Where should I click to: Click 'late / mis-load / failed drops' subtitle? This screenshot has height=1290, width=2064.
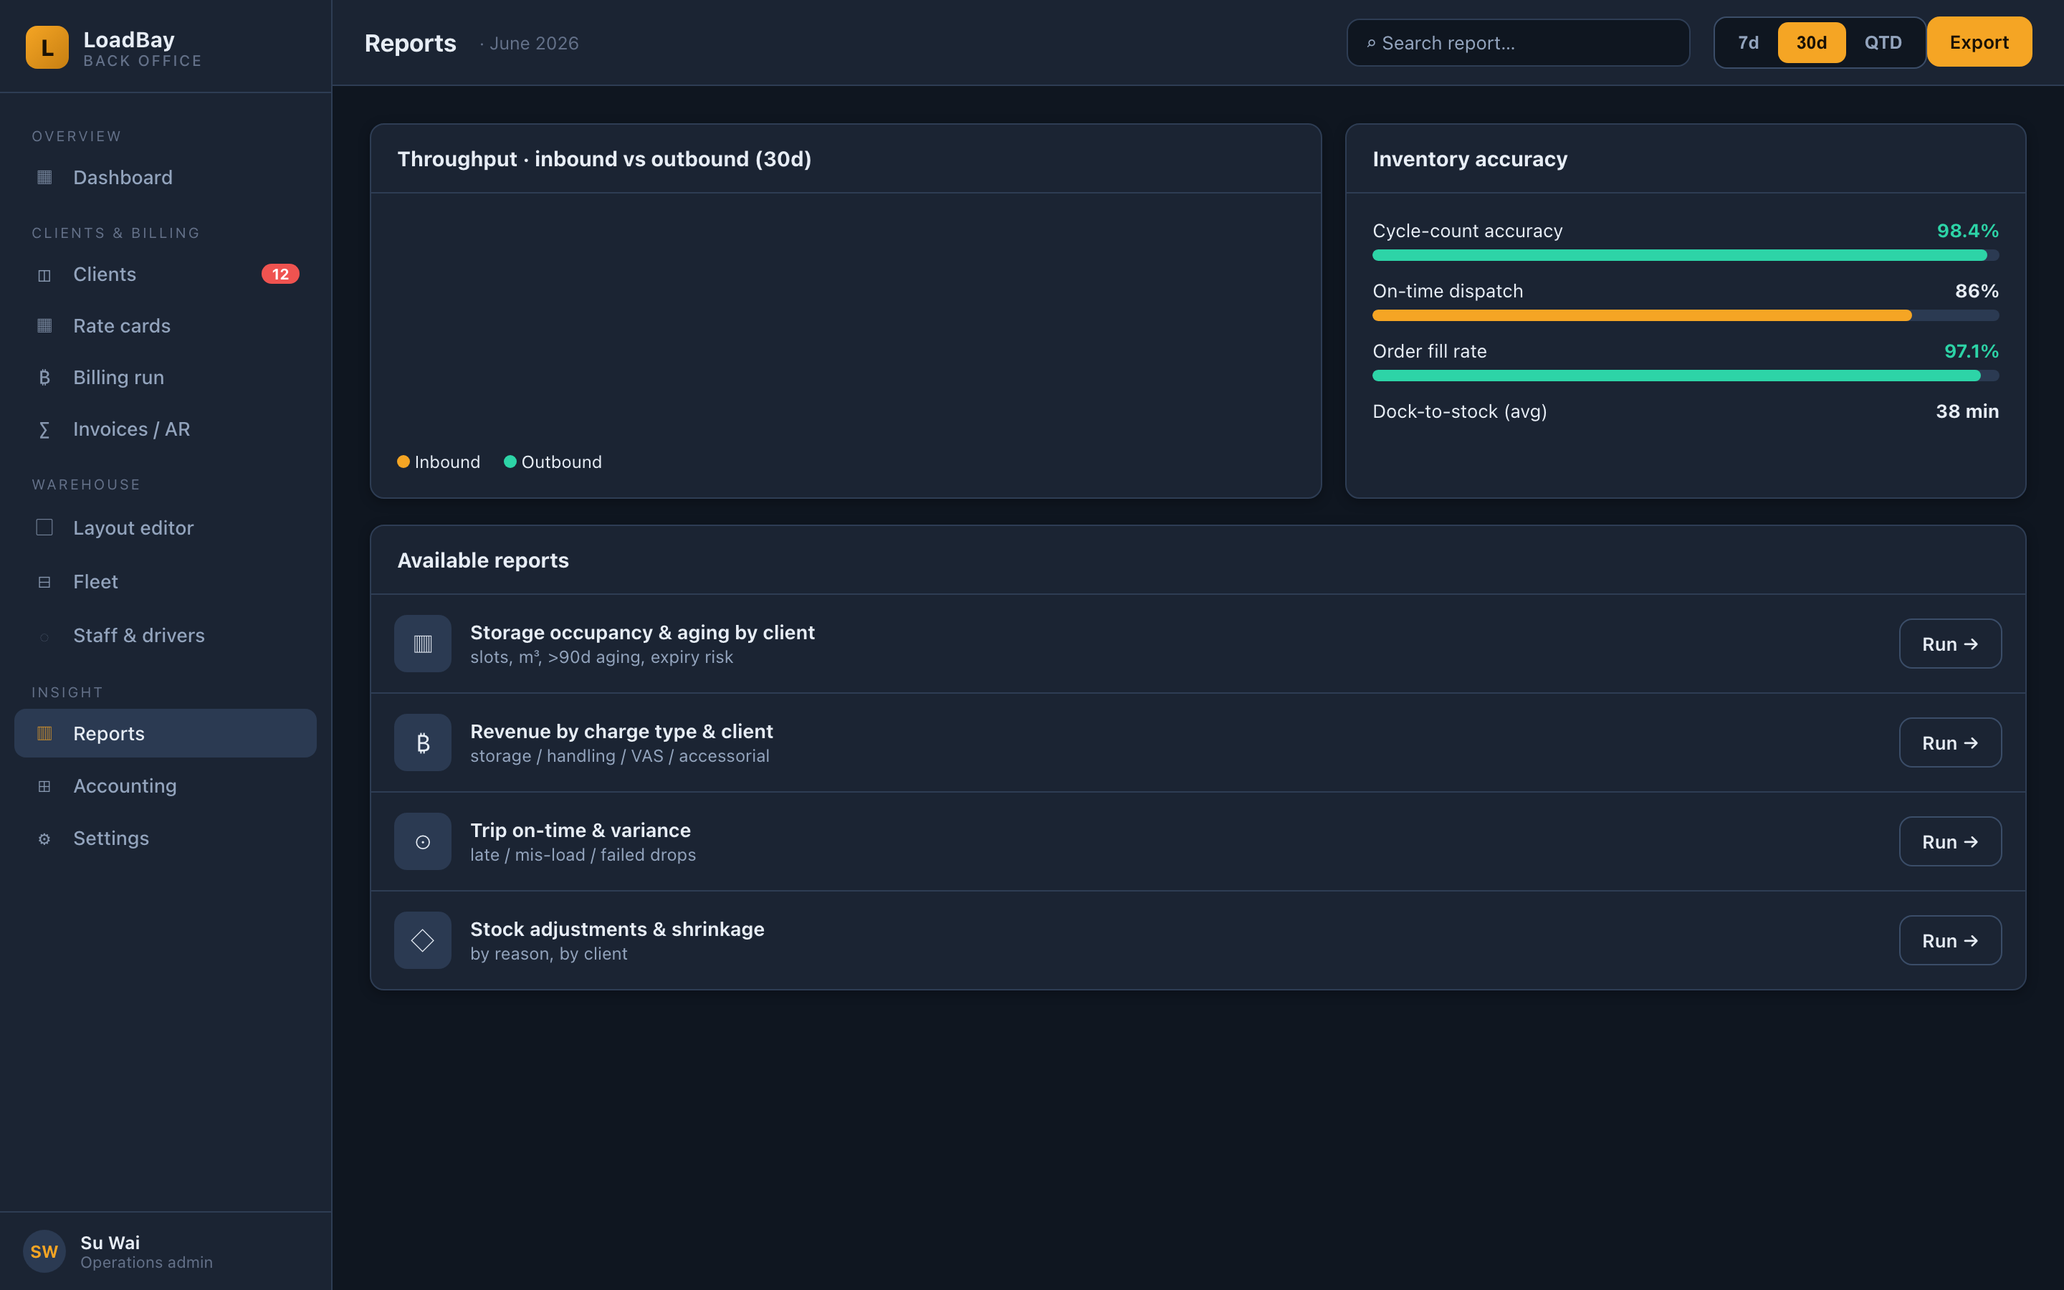[583, 855]
